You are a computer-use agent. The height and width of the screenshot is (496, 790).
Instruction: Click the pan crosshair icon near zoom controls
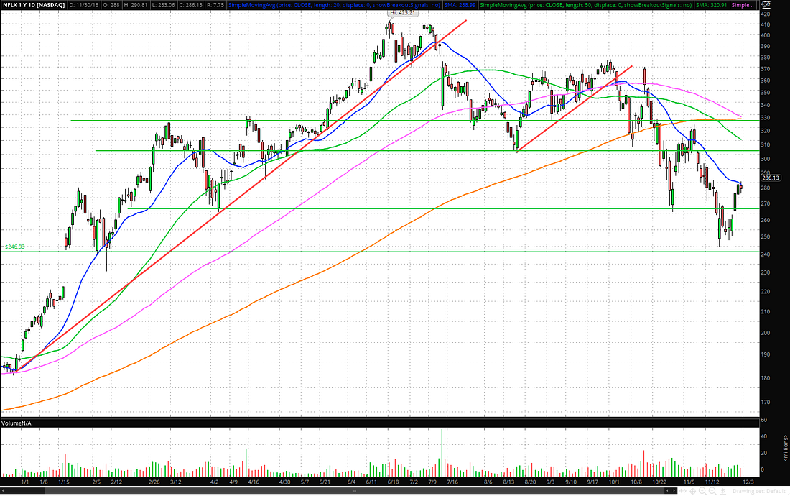pos(693,491)
